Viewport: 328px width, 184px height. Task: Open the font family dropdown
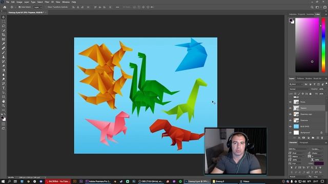[298, 149]
